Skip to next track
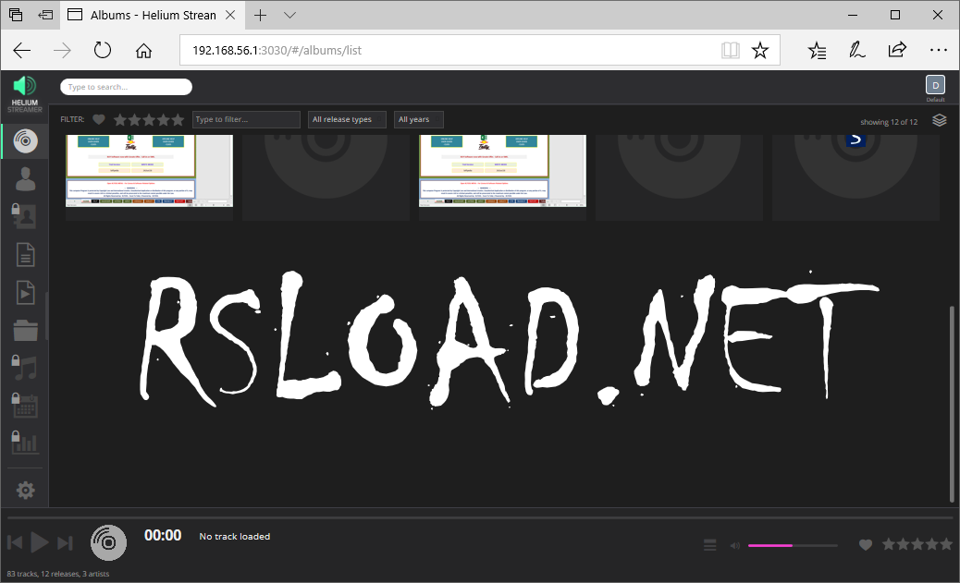This screenshot has width=960, height=583. tap(65, 542)
